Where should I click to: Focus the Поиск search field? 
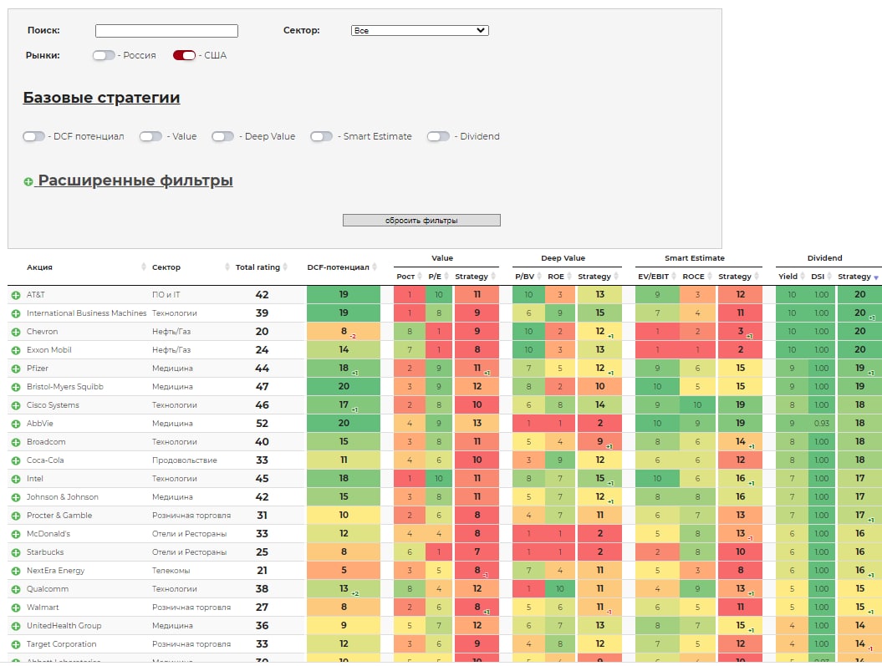[x=166, y=30]
